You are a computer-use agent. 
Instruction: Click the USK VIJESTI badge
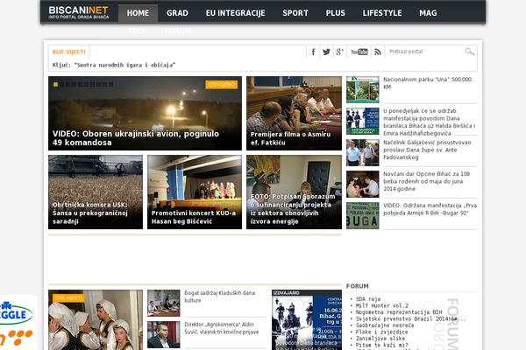(x=68, y=298)
